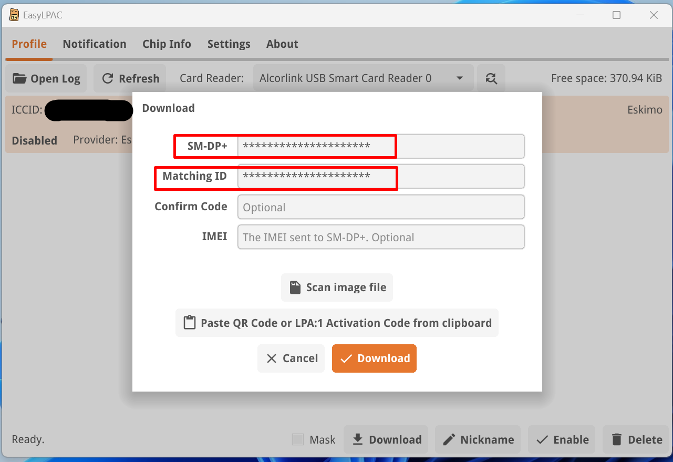Toggle the Mask checkbox
This screenshot has height=462, width=673.
tap(298, 439)
